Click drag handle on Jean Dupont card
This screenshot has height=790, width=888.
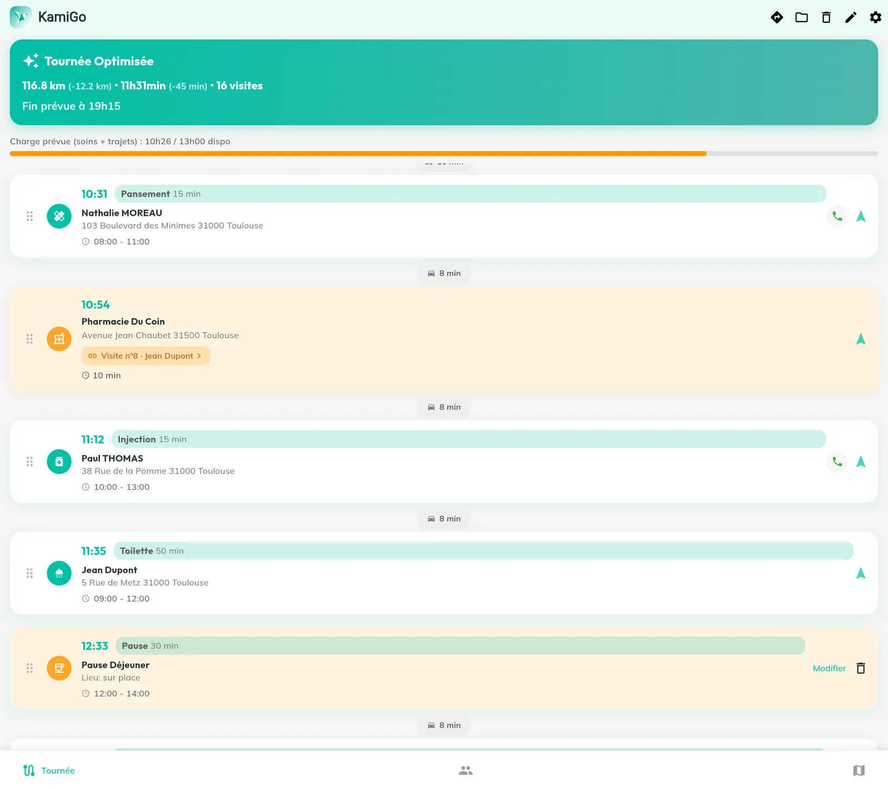tap(29, 573)
